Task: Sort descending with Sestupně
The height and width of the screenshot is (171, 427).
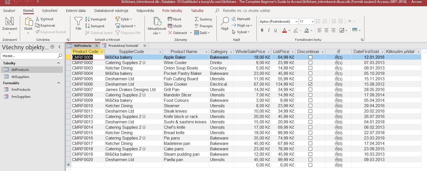Action: [x=95, y=26]
